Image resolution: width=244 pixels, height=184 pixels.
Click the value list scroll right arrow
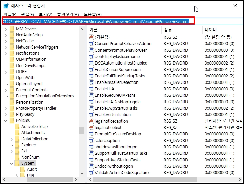tap(240, 179)
